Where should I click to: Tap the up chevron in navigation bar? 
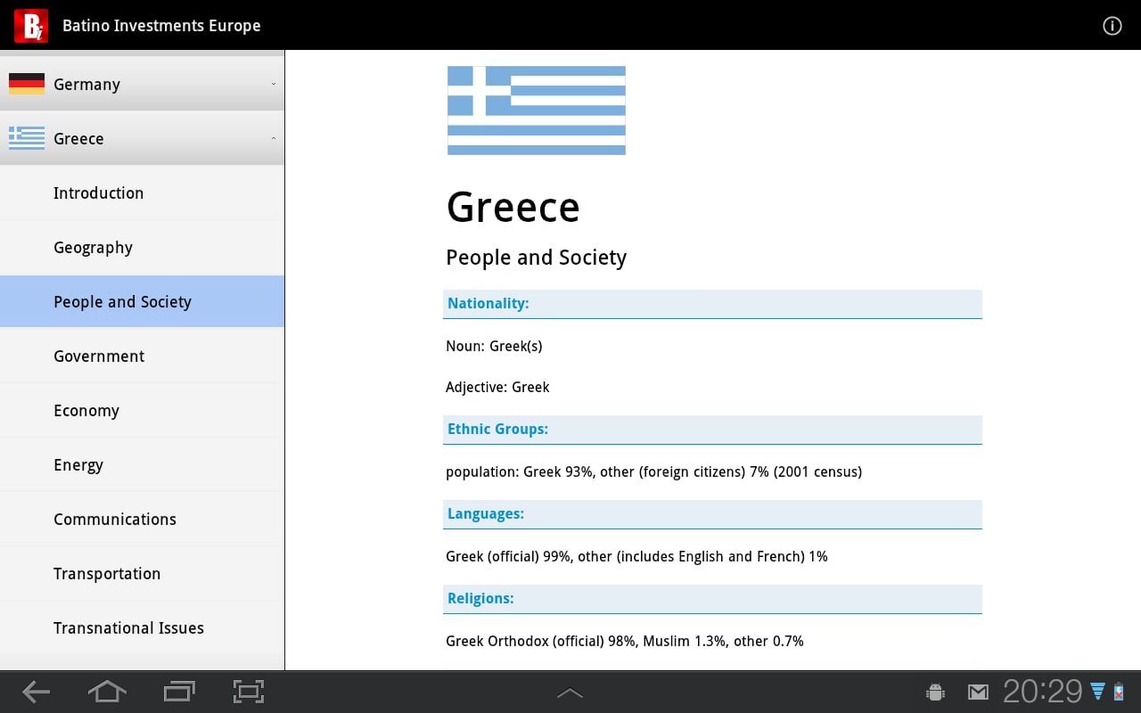570,693
